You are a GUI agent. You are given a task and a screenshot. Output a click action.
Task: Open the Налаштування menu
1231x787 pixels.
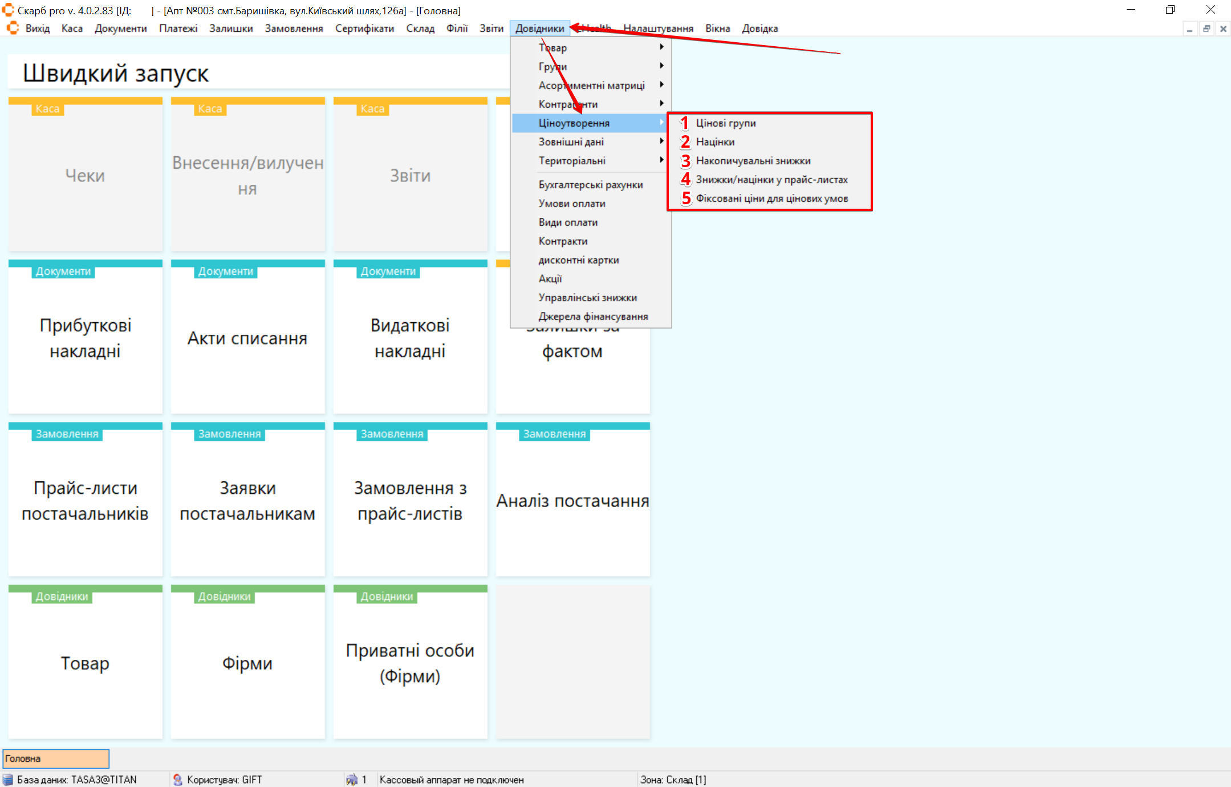[x=658, y=29]
